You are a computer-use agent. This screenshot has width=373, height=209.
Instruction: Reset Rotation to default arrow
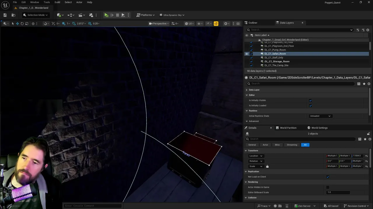367,161
